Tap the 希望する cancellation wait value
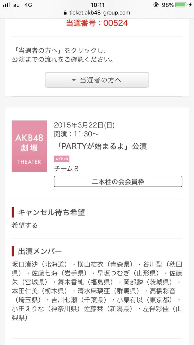Screen dimensions: 194x345 pyautogui.click(x=25, y=225)
